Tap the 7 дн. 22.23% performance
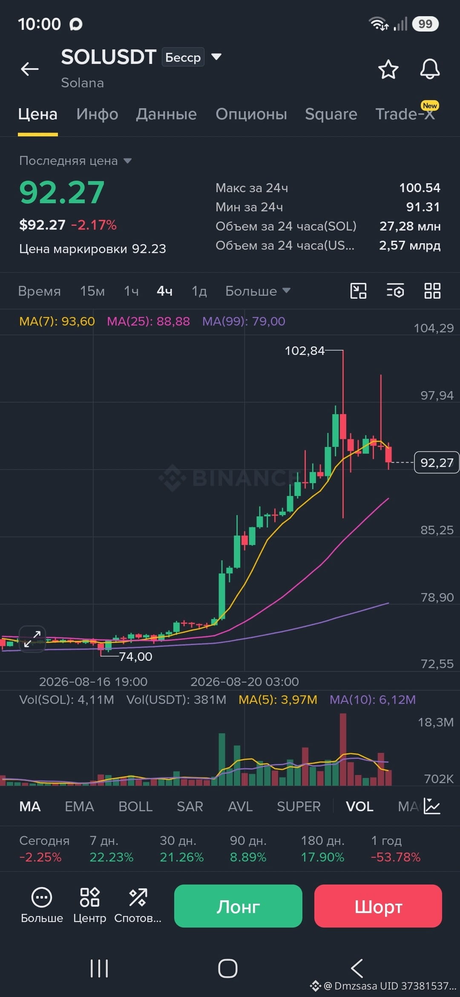Screen dimensions: 460x997 tap(111, 849)
